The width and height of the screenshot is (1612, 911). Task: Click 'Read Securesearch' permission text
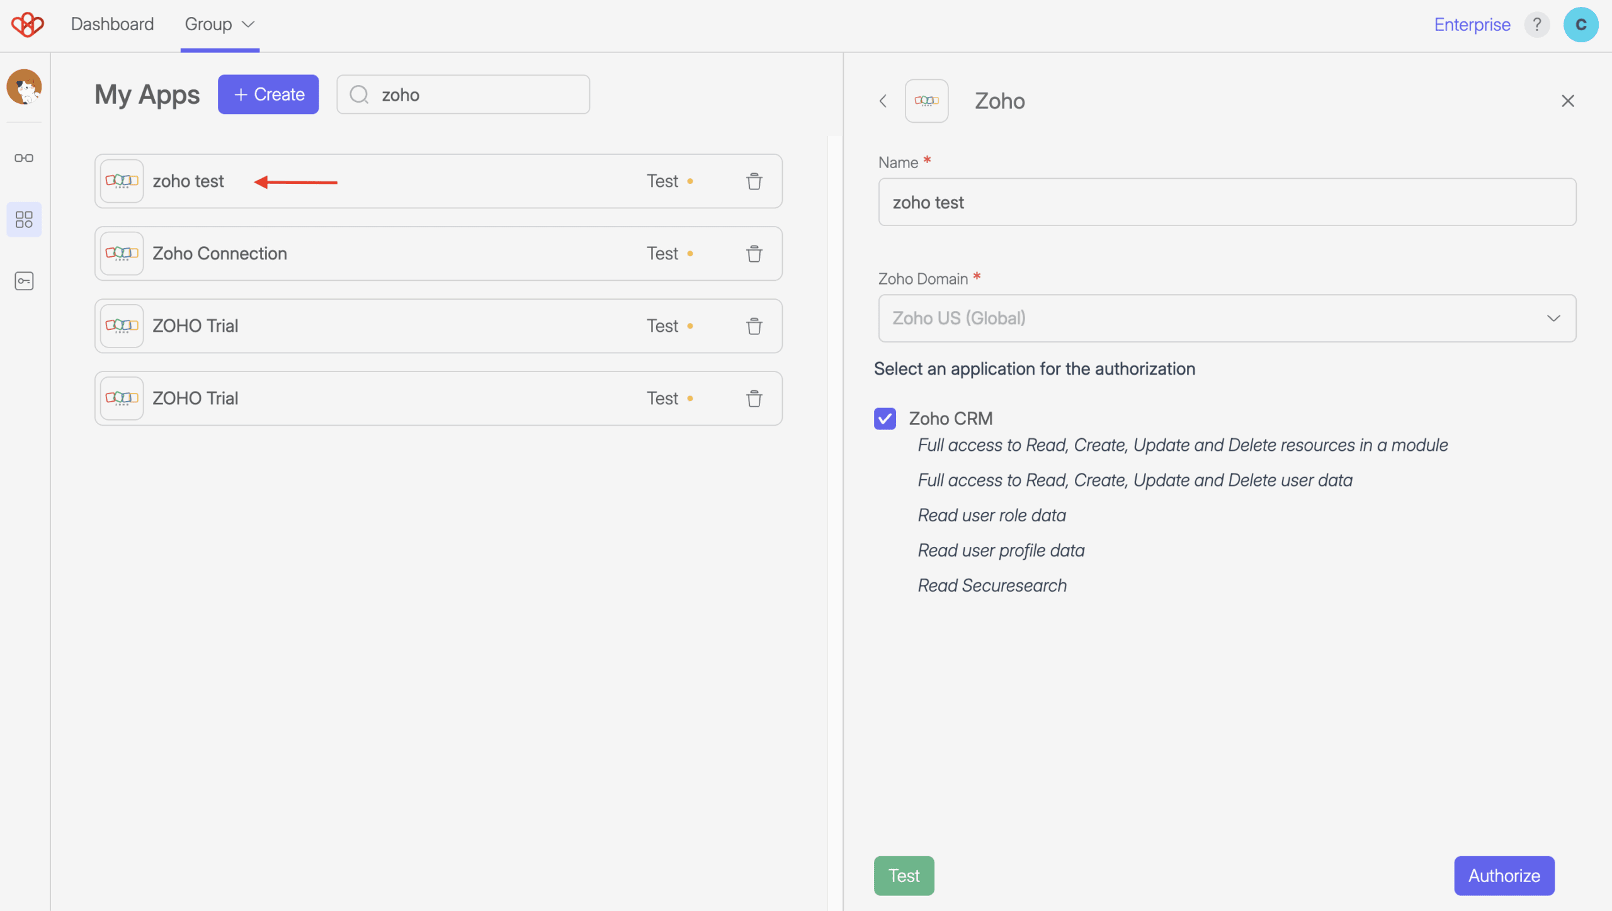pos(992,586)
